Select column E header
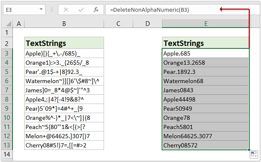Viewport: 261px width, 162px height. pyautogui.click(x=205, y=24)
